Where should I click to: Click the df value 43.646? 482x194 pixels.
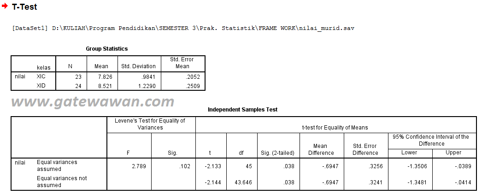point(243,182)
